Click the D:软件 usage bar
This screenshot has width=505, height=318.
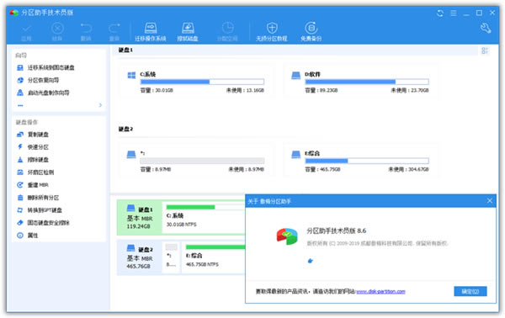(367, 82)
